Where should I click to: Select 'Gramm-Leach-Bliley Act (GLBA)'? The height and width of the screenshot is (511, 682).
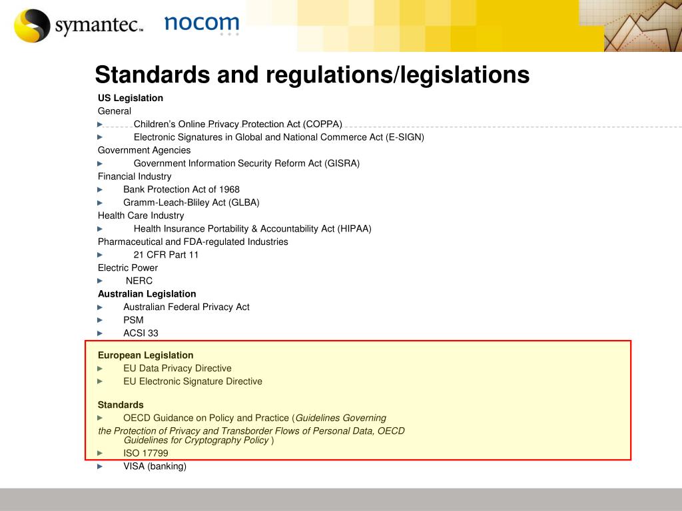click(x=191, y=202)
